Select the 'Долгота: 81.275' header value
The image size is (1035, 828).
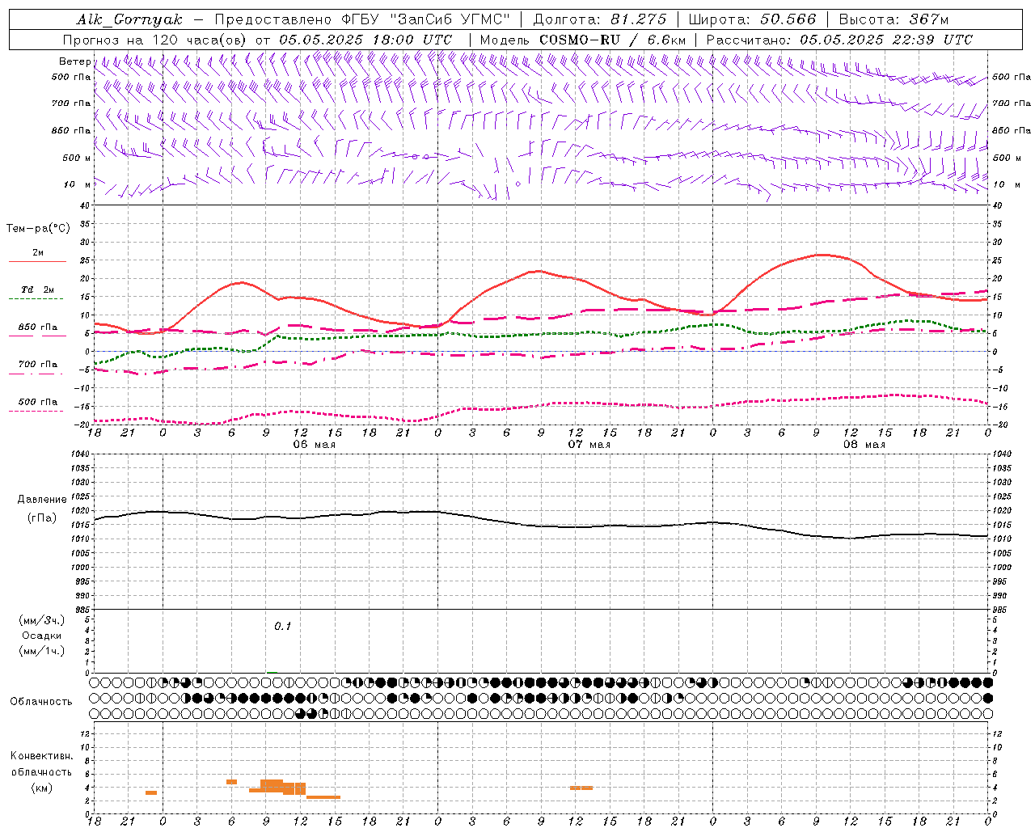600,19
